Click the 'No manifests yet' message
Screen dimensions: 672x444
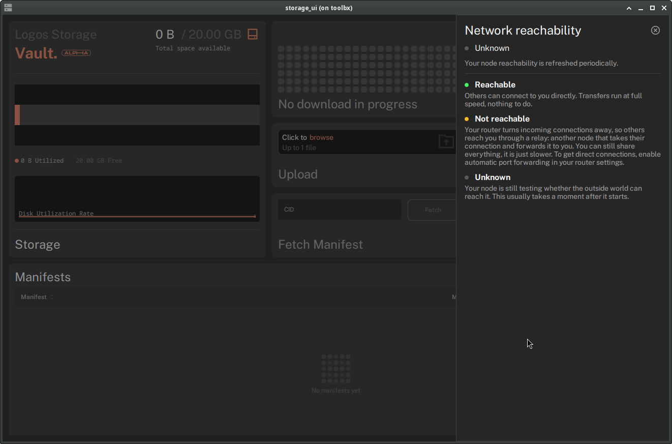click(x=336, y=391)
